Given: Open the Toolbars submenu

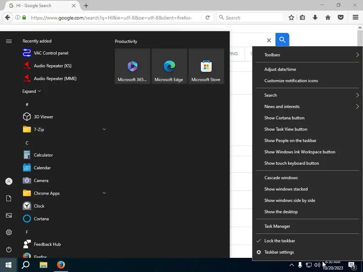Looking at the screenshot, I should click(307, 55).
